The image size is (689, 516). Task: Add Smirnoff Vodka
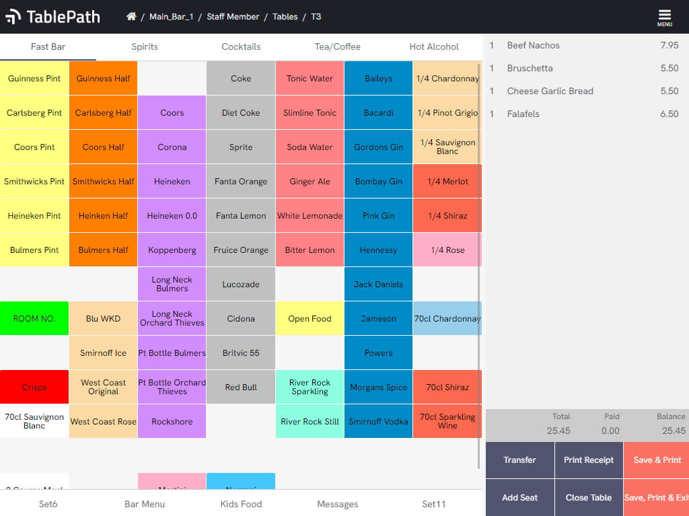pos(378,421)
